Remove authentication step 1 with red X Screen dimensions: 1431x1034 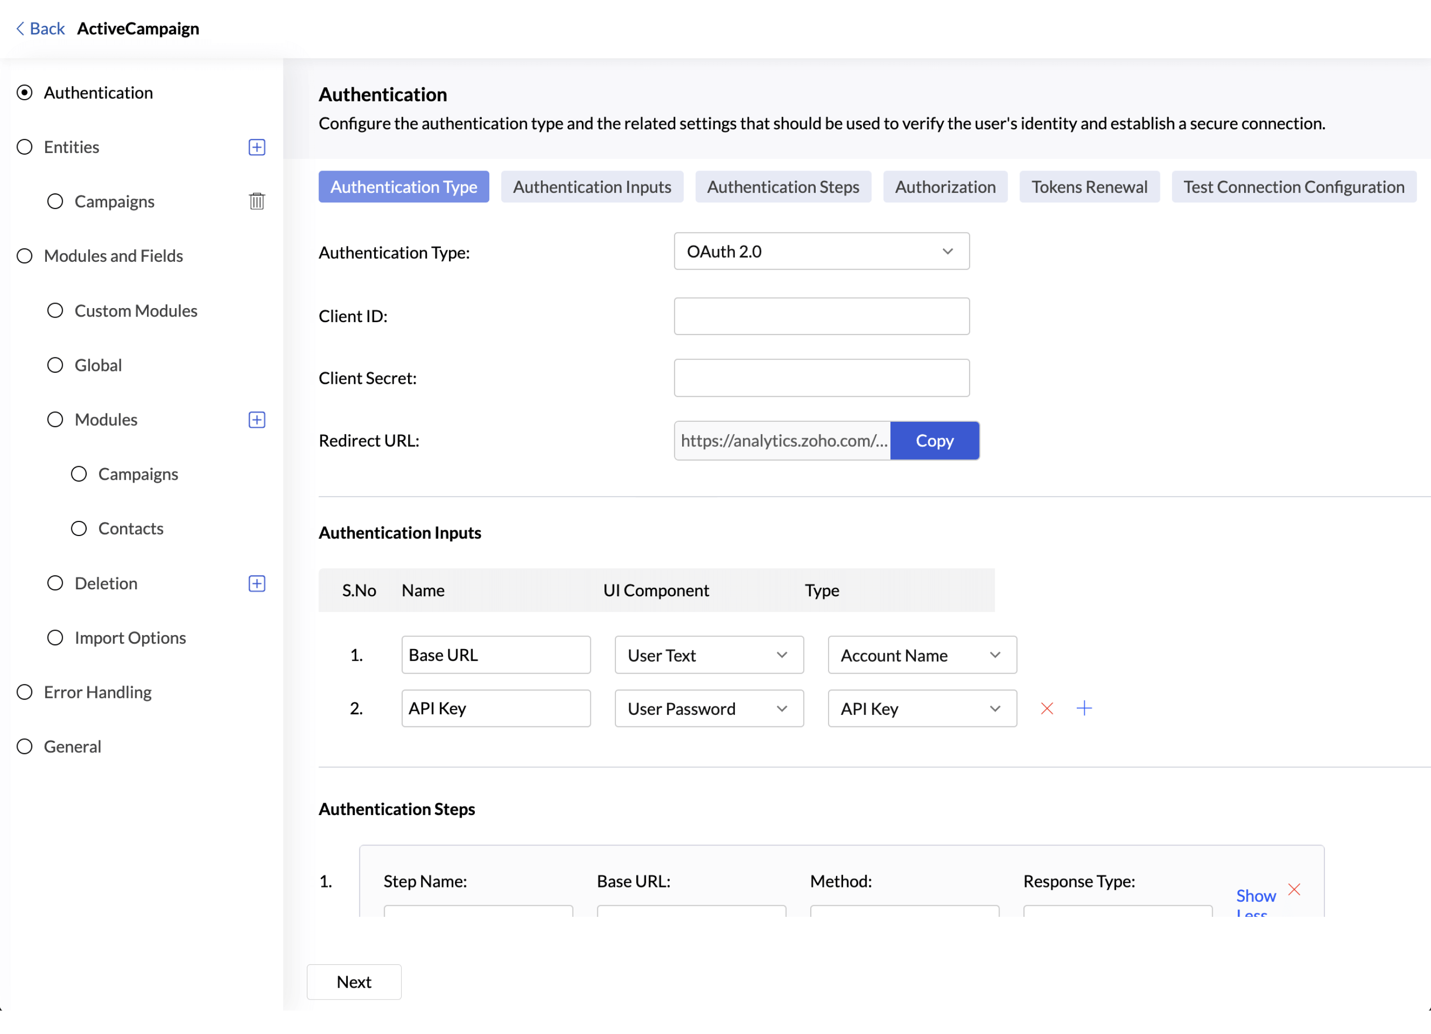pos(1294,889)
